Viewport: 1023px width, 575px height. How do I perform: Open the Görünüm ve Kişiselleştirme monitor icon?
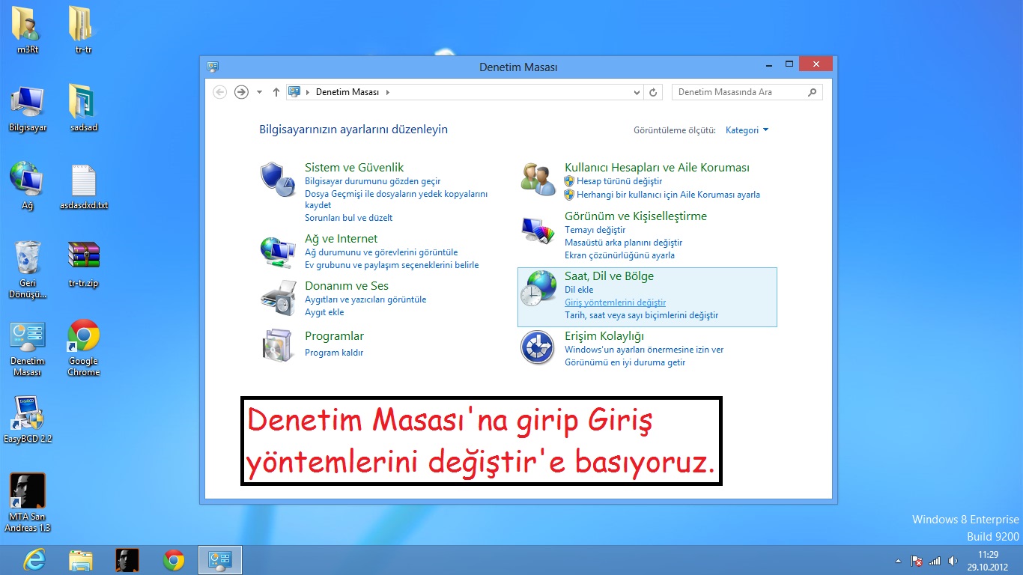pos(538,231)
